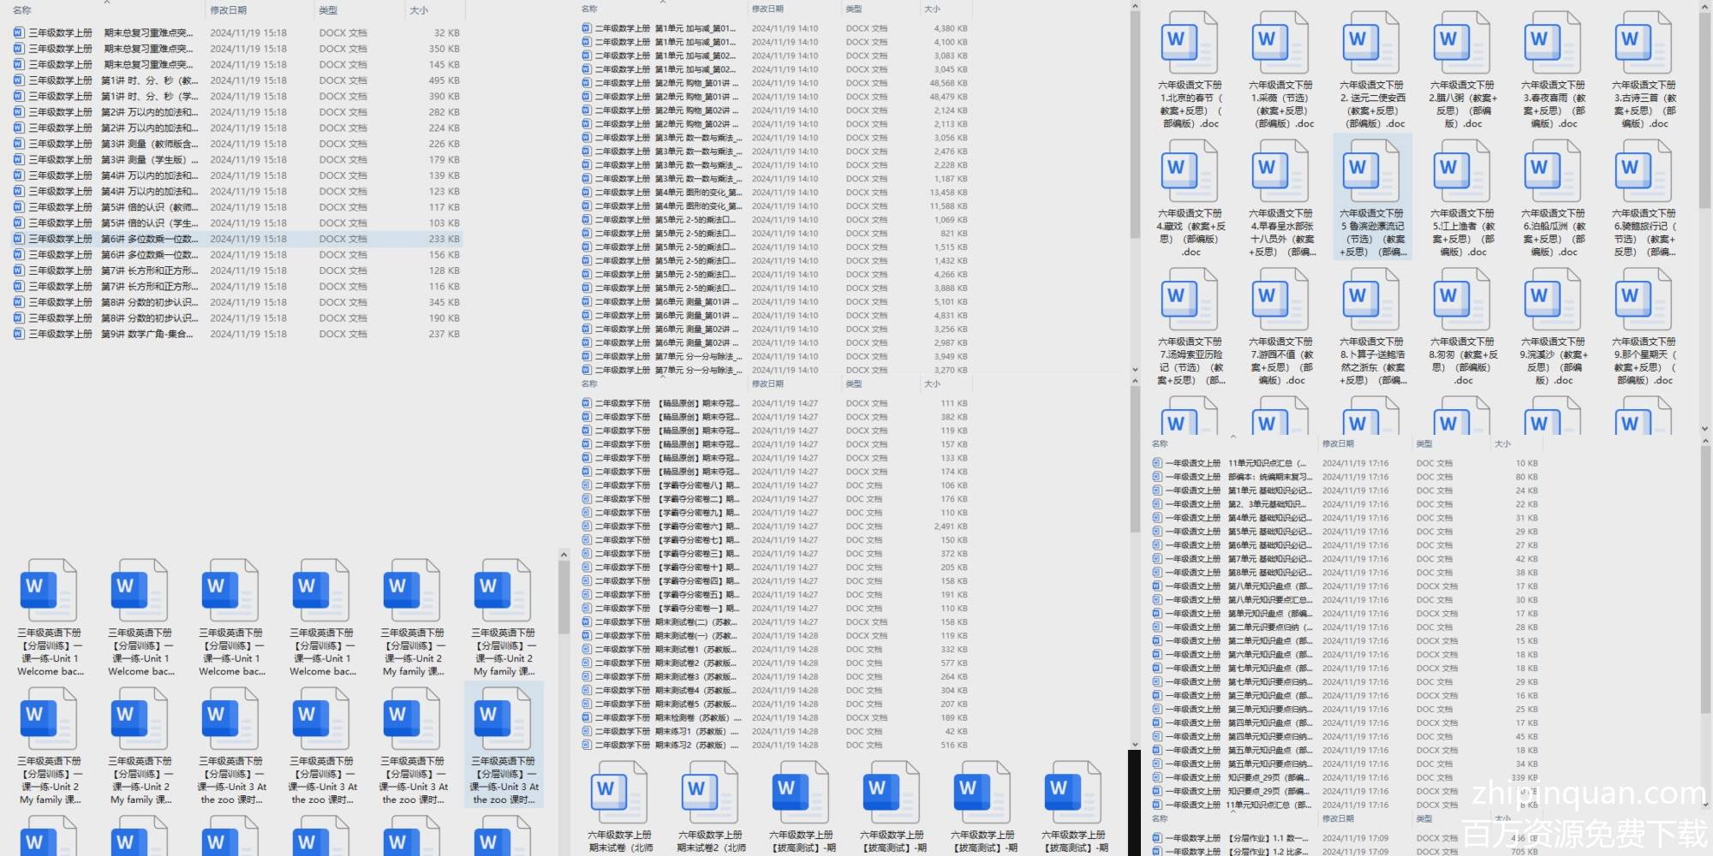Click scroll up arrow of 三年级英语下册 panel
The image size is (1713, 856).
(x=564, y=555)
